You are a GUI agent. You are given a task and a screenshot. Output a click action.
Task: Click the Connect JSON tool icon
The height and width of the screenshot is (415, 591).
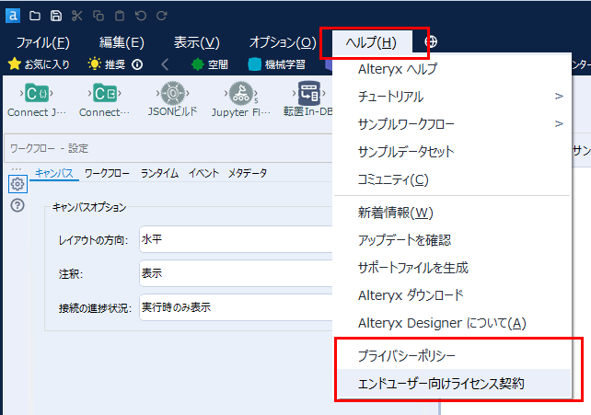[x=37, y=93]
